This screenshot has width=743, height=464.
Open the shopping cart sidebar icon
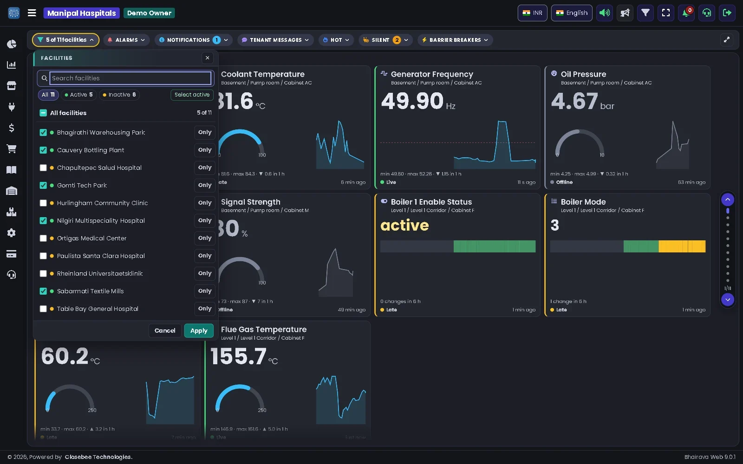12,149
